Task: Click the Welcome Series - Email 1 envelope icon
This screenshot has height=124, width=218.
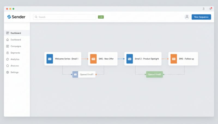Action: tap(50, 59)
